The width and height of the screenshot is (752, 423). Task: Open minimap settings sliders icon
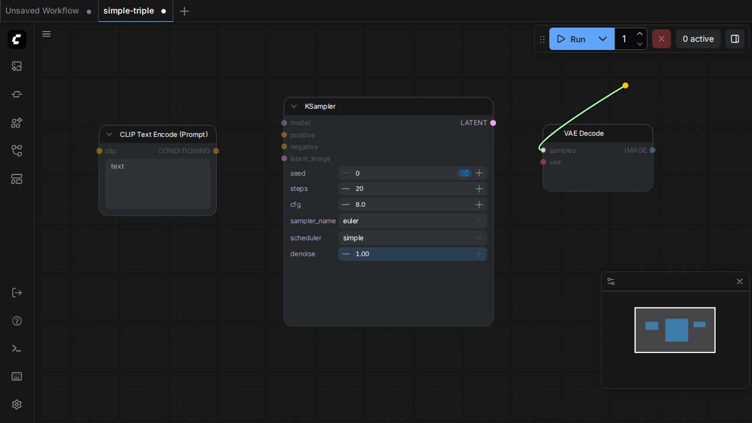611,281
